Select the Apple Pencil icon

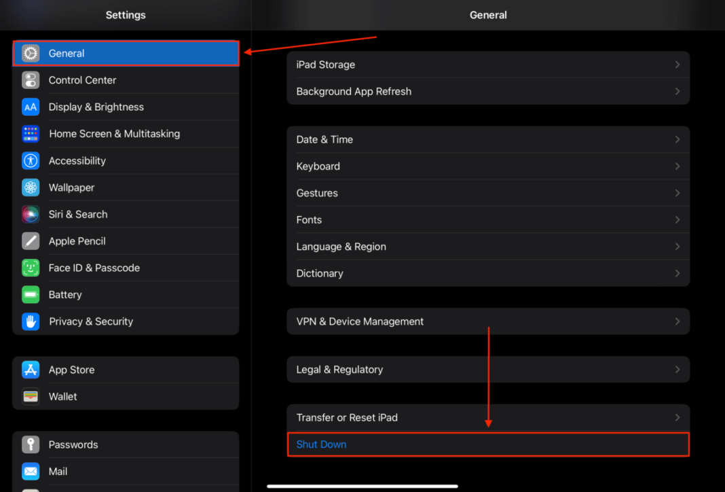(31, 241)
